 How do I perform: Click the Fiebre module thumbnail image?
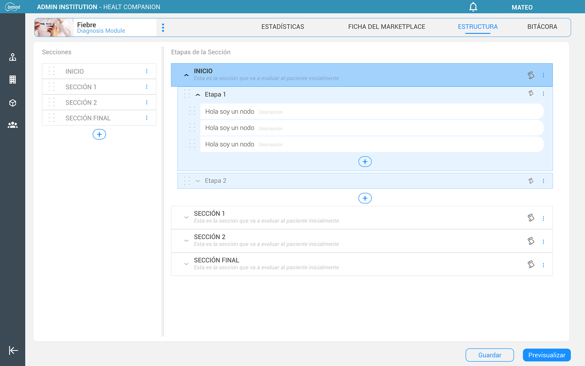[x=54, y=27]
